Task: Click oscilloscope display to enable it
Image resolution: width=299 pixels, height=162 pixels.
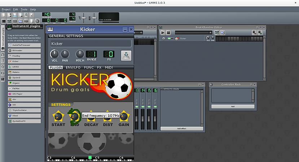Action: point(109,17)
